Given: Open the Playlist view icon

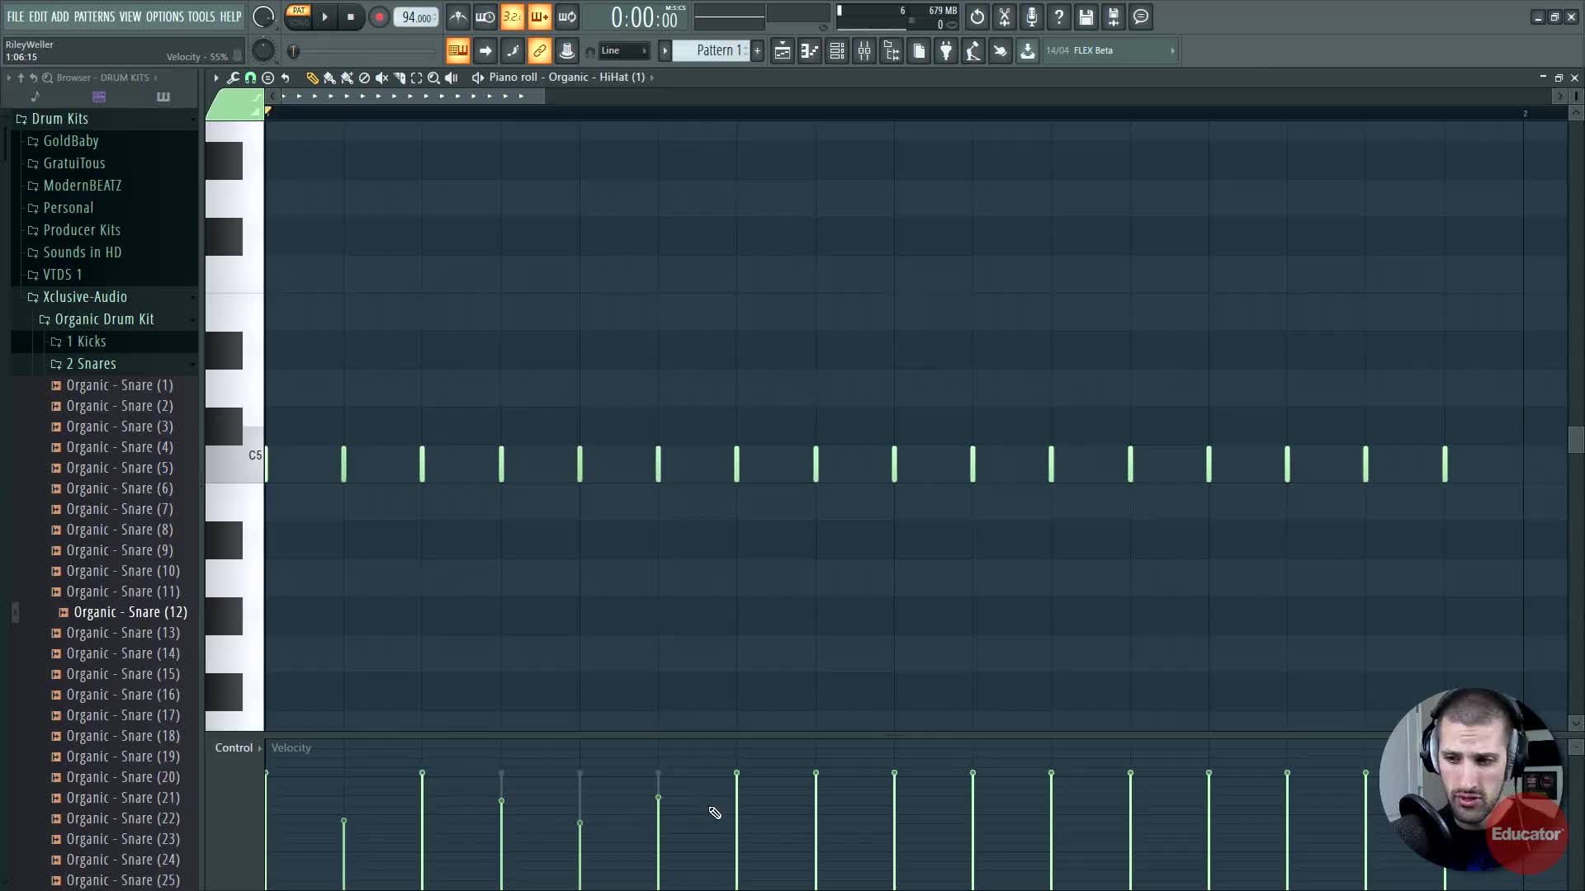Looking at the screenshot, I should (783, 51).
